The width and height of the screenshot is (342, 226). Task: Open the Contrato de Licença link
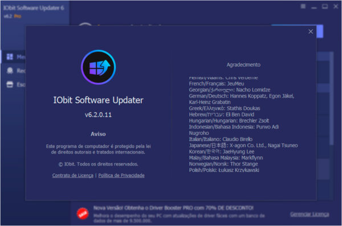pyautogui.click(x=72, y=175)
